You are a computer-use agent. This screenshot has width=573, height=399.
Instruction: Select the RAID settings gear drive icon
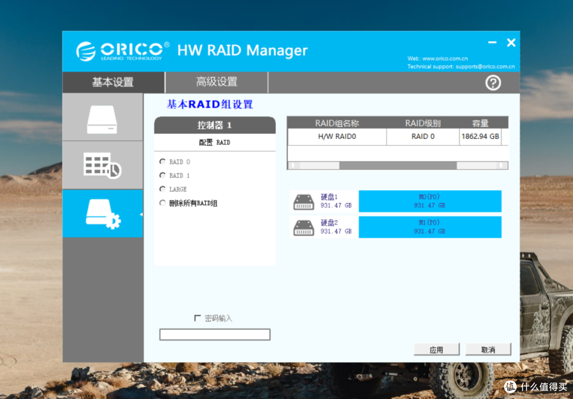[x=103, y=214]
